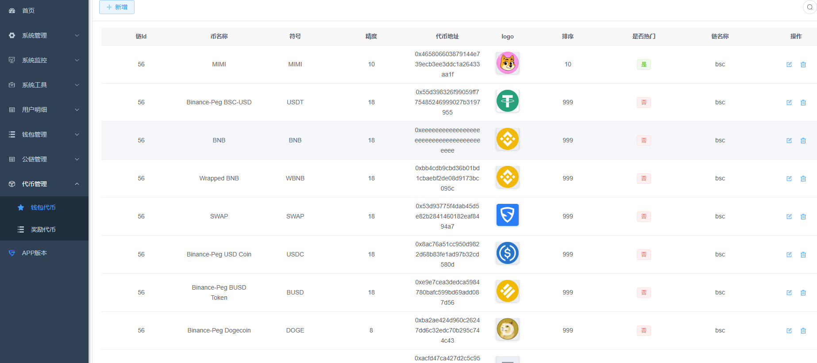Open APP版本 page from sidebar

(x=35, y=253)
